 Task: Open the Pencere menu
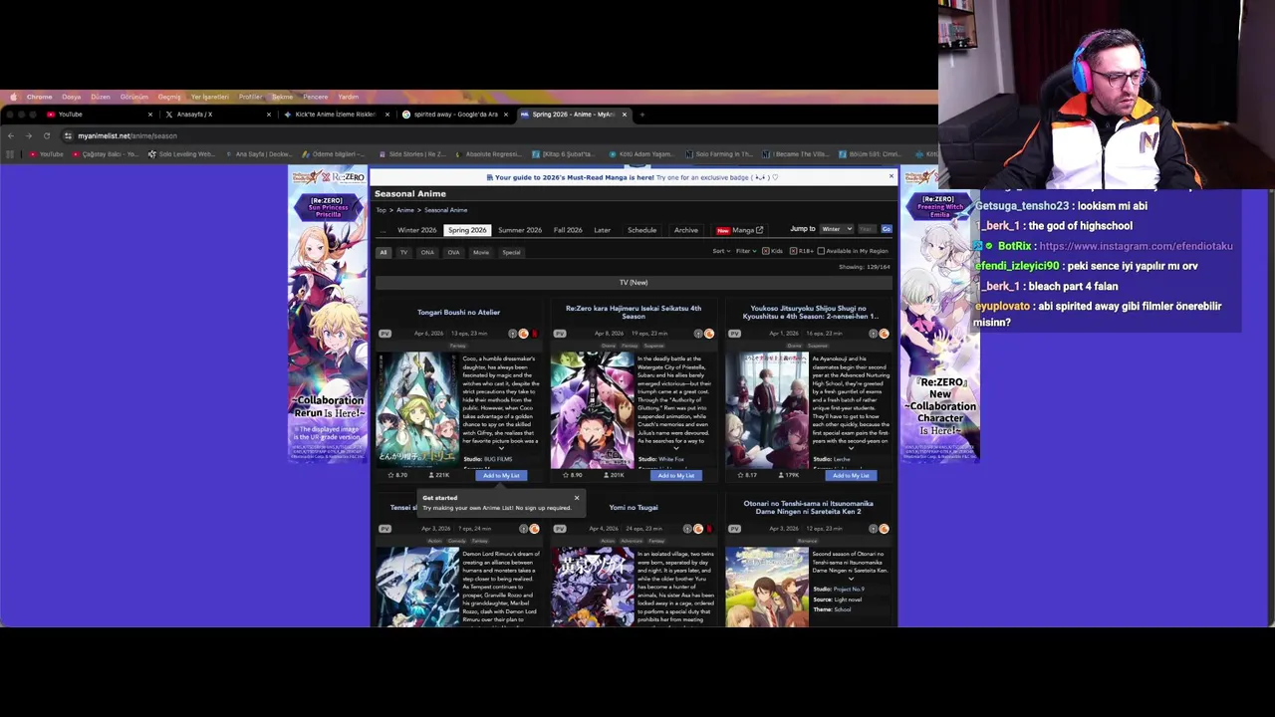click(315, 97)
